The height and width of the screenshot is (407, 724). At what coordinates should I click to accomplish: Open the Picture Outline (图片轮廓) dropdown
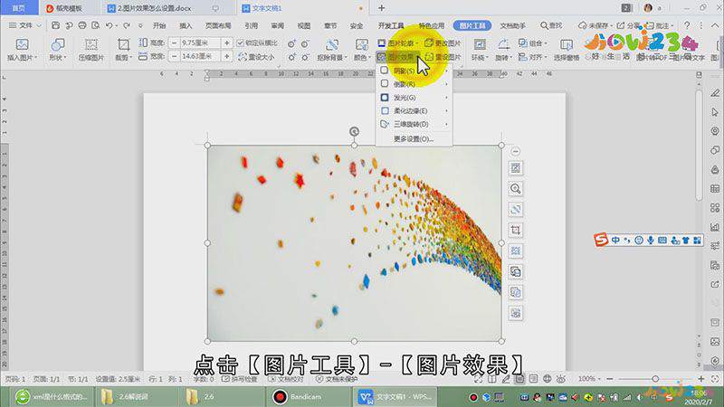(x=397, y=43)
